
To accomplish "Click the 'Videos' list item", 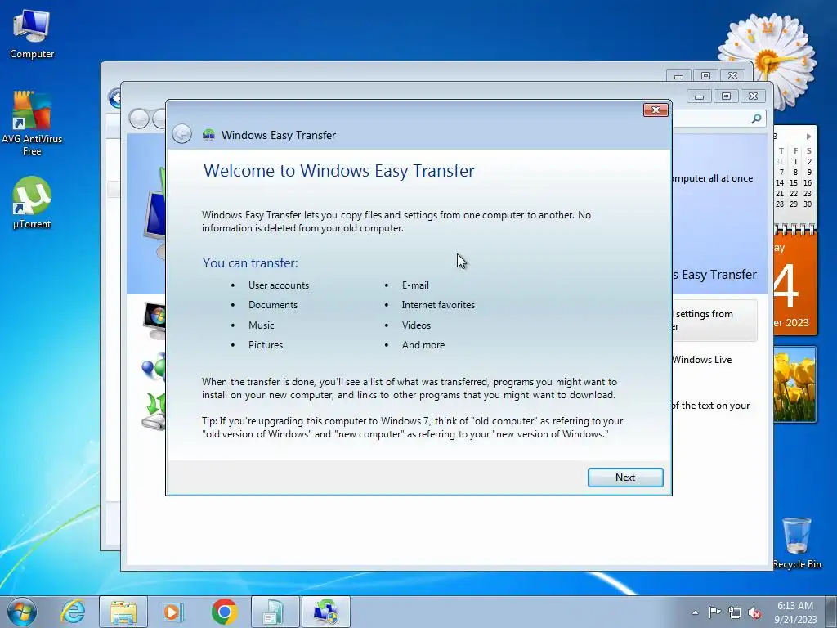I will [x=416, y=325].
